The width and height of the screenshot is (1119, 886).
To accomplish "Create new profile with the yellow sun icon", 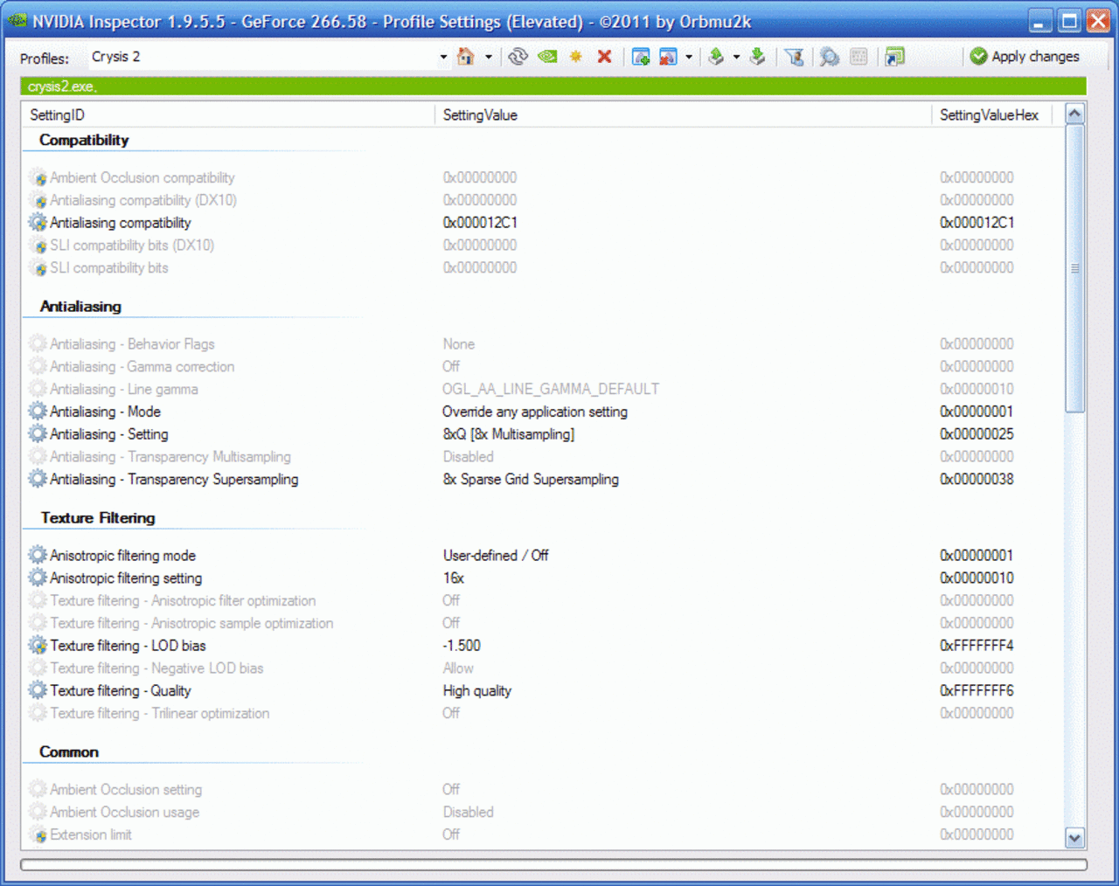I will 576,57.
